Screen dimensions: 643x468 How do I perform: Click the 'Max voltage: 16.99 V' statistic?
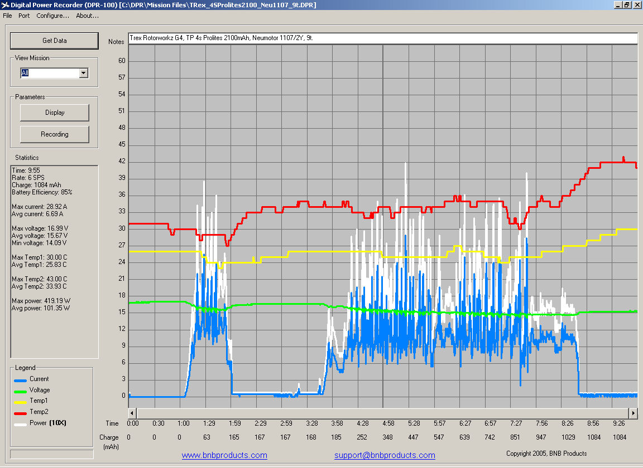[x=40, y=228]
